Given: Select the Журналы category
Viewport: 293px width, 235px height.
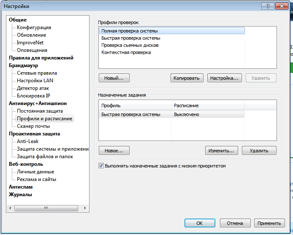Looking at the screenshot, I should tap(20, 194).
